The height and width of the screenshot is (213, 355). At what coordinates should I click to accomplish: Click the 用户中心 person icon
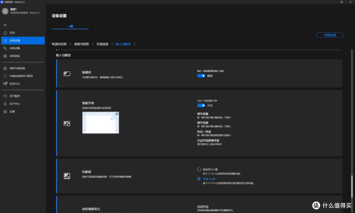[x=5, y=104]
